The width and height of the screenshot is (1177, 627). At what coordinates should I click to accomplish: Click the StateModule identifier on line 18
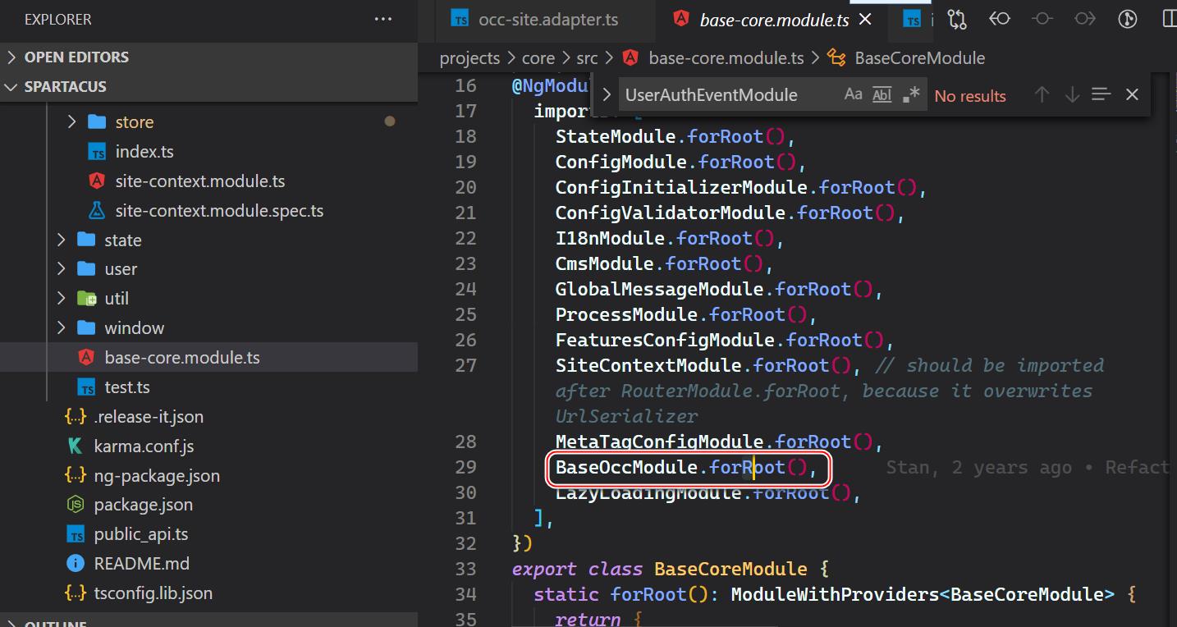616,136
